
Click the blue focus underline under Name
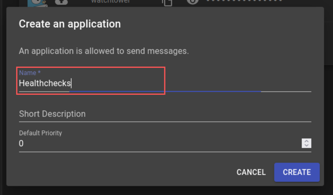[x=165, y=92]
